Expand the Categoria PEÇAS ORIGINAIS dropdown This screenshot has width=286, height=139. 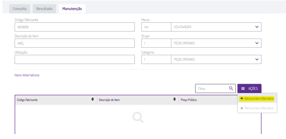pos(257,59)
